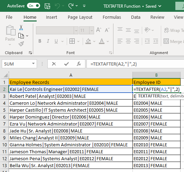Confirm the formula with the checkmark
184x172 pixels.
pos(66,64)
